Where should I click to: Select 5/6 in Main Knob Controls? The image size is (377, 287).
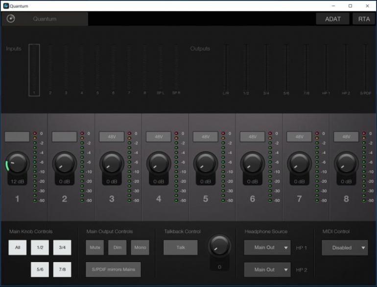coord(40,269)
